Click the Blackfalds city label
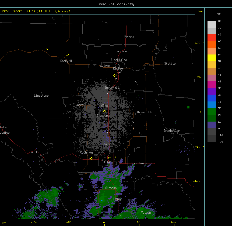 coord(119,60)
